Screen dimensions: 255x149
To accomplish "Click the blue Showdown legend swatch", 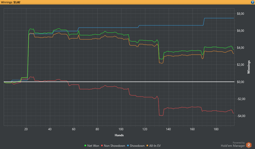I will [128, 146].
